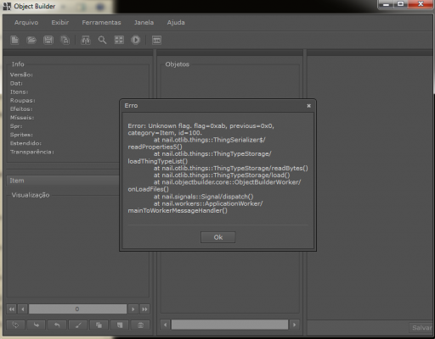The height and width of the screenshot is (339, 435).
Task: Click the mainToWorkerMessageHandler() stack trace line
Action: (178, 211)
